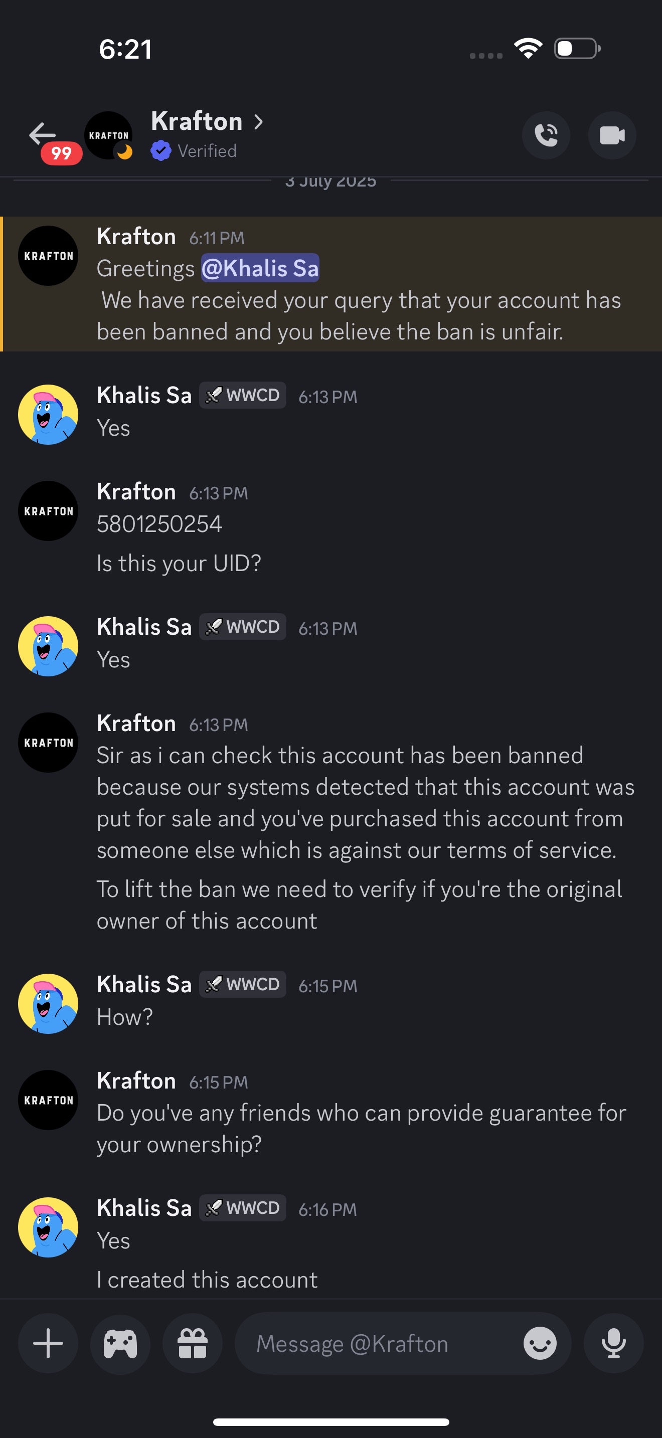
Task: Select the UID number 5801250254 message
Action: [x=159, y=524]
